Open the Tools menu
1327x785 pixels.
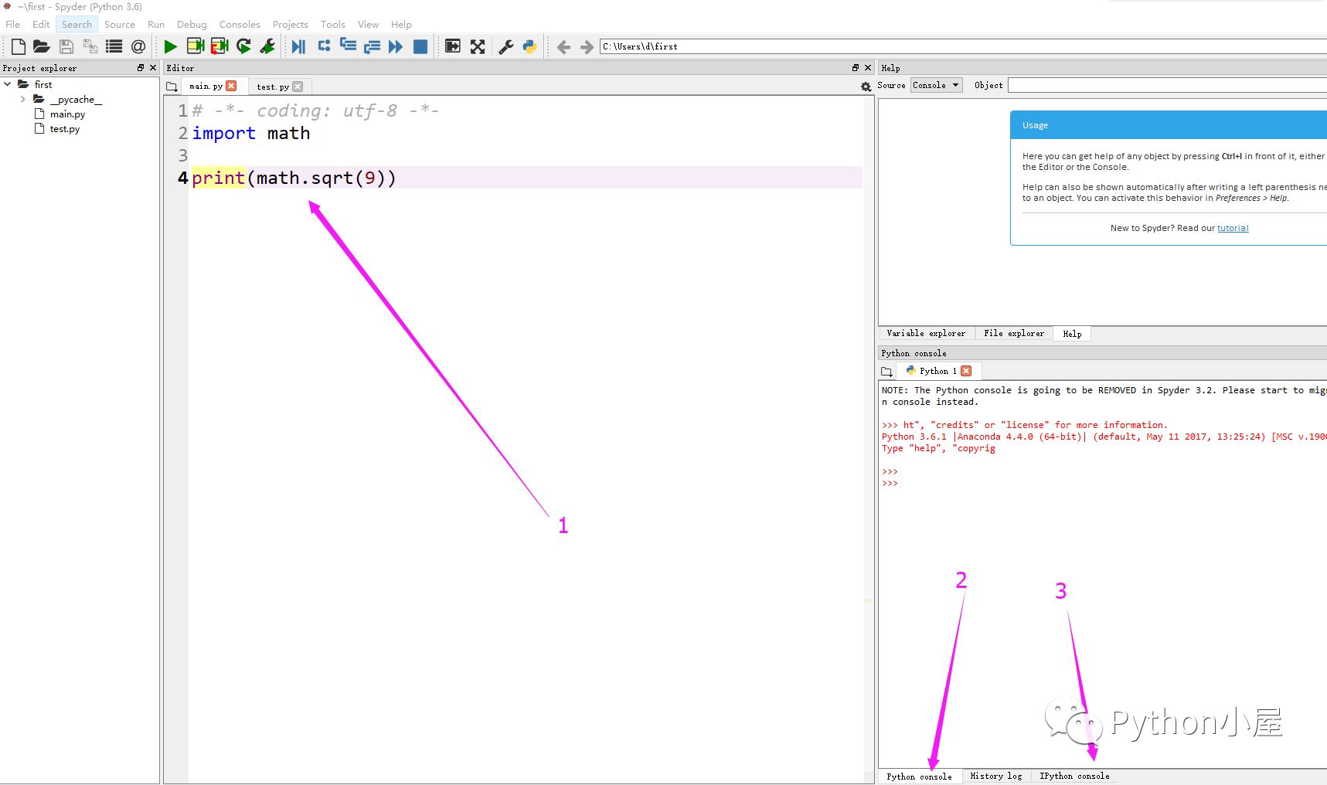click(333, 24)
